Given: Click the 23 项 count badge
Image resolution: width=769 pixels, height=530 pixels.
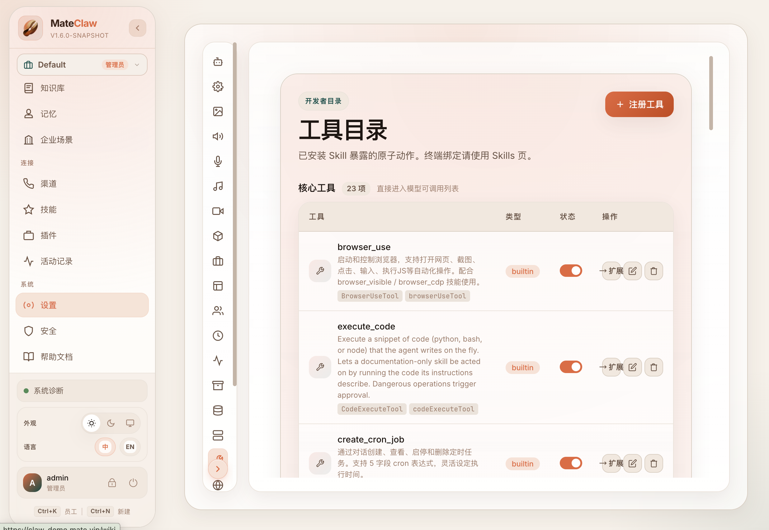Looking at the screenshot, I should pos(356,189).
